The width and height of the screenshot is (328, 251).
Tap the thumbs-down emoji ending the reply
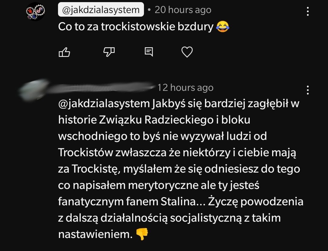pos(142,234)
